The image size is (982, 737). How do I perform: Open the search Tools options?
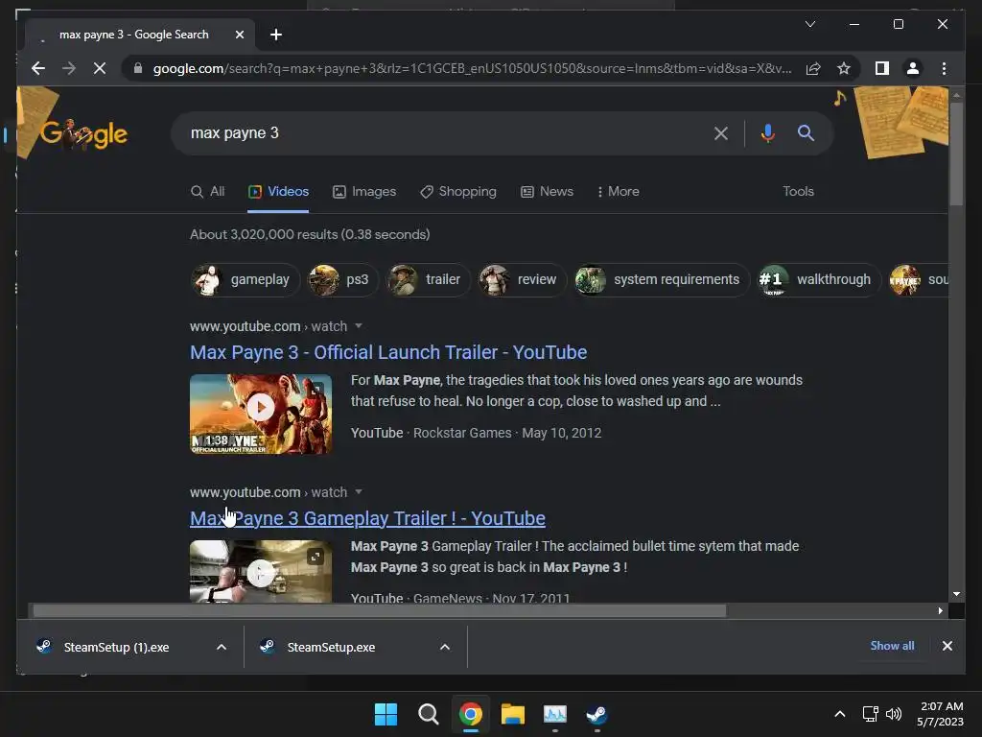pyautogui.click(x=798, y=191)
